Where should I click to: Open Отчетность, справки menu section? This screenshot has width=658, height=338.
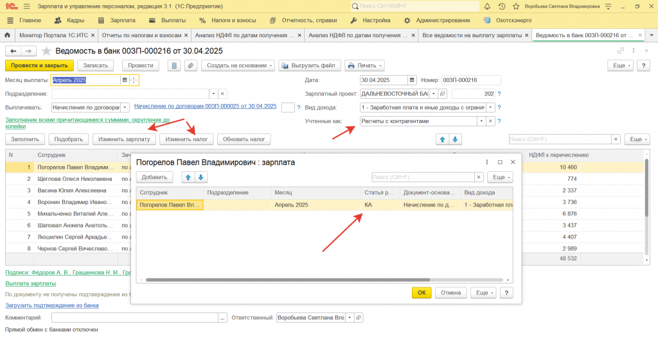pyautogui.click(x=303, y=20)
